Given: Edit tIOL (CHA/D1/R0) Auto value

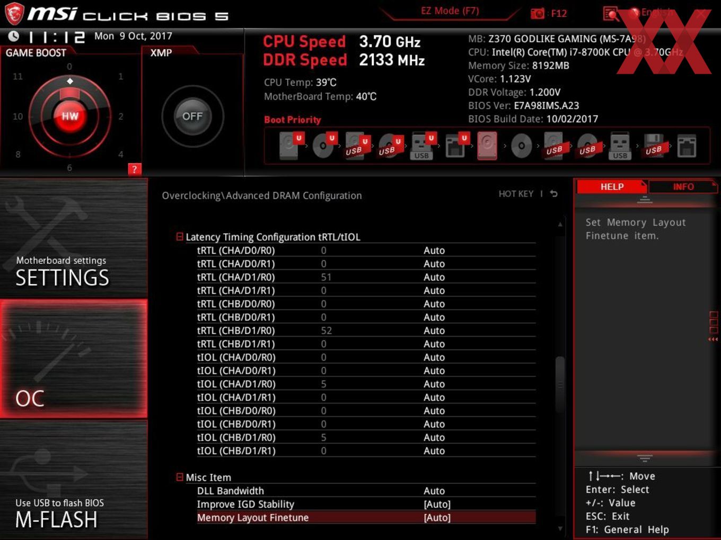Looking at the screenshot, I should (434, 384).
